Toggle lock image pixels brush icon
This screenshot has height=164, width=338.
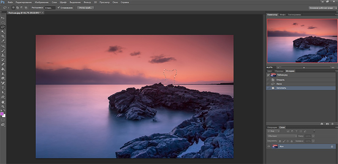[284, 141]
